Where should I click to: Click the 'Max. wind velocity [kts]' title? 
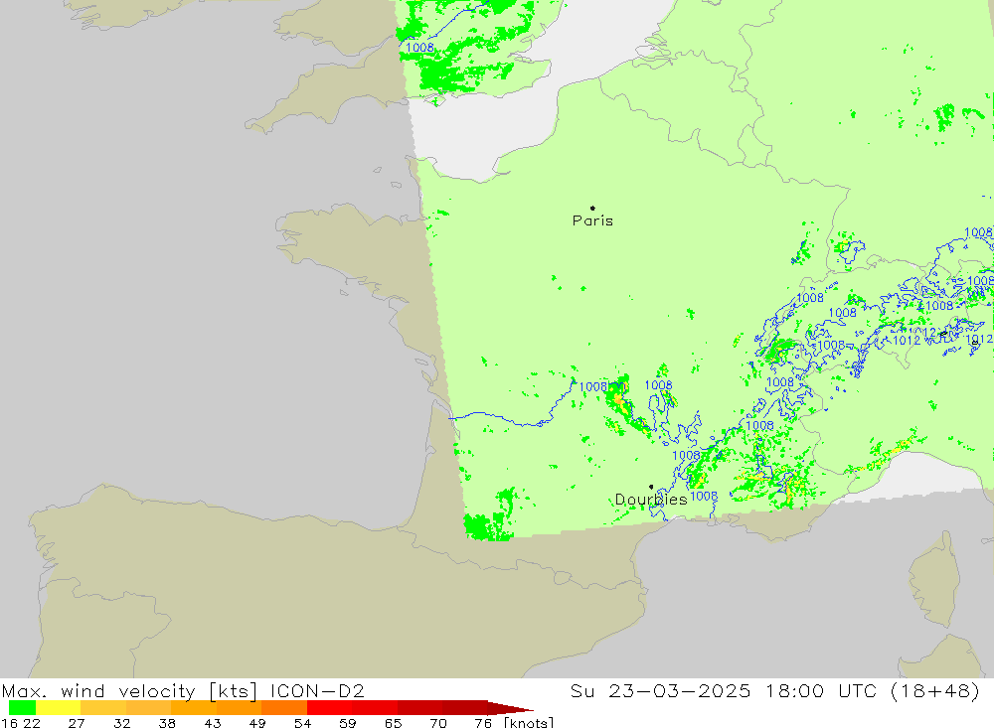click(130, 691)
